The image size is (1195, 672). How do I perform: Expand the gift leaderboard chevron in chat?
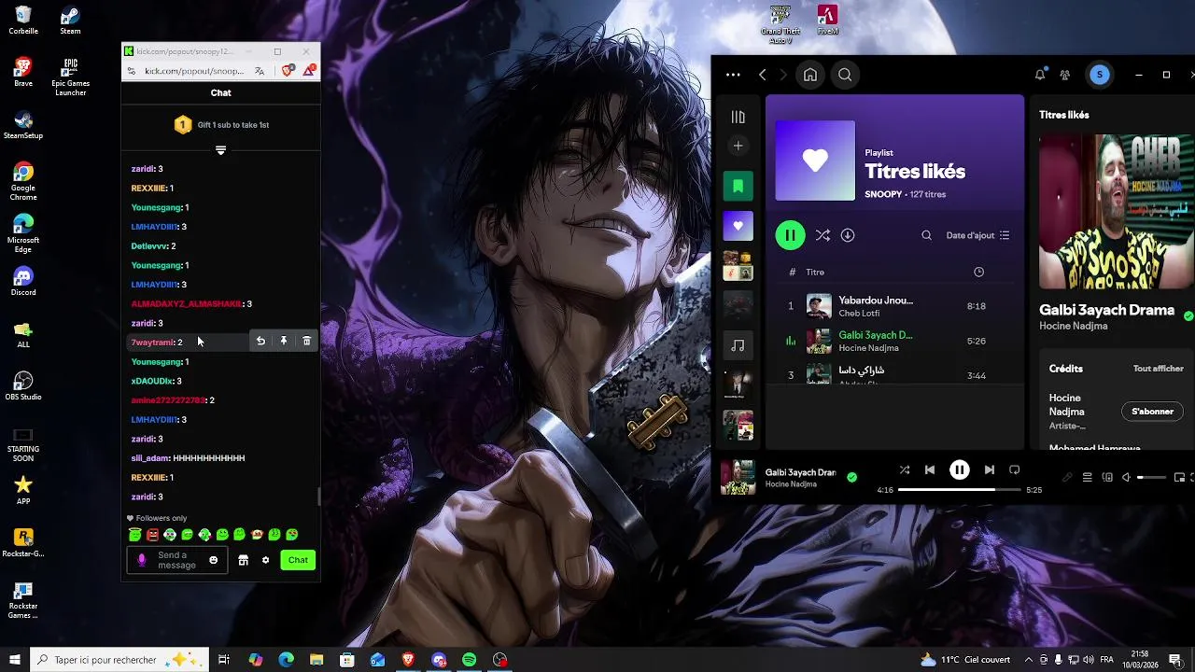click(220, 150)
